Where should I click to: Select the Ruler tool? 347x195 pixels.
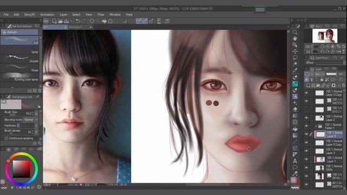pyautogui.click(x=295, y=154)
